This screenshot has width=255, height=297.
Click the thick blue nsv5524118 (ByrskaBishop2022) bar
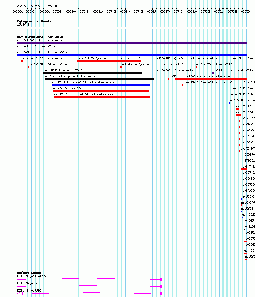[132, 55]
